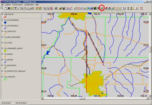Activate the information identify tool
This screenshot has height=105, width=152.
[9, 8]
